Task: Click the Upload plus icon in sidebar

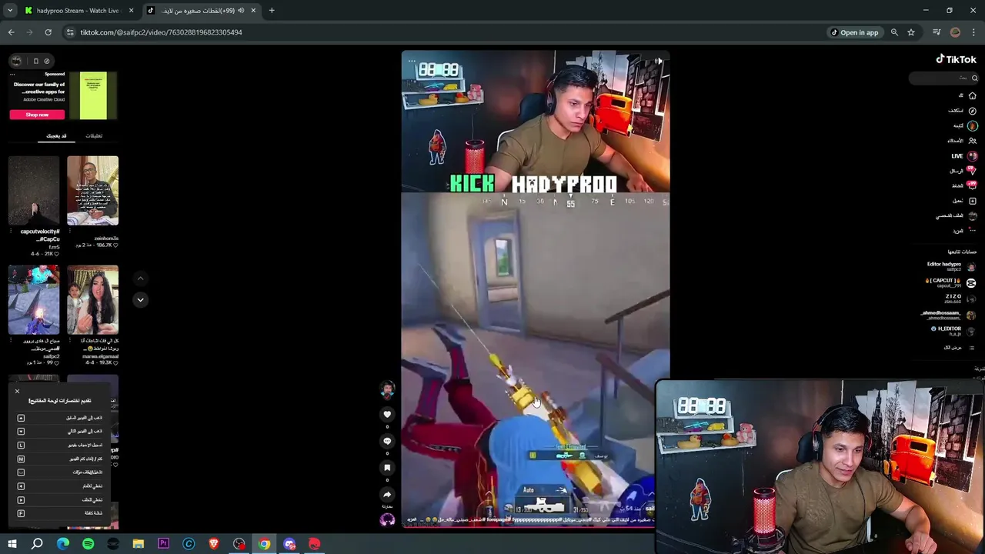Action: tap(972, 201)
